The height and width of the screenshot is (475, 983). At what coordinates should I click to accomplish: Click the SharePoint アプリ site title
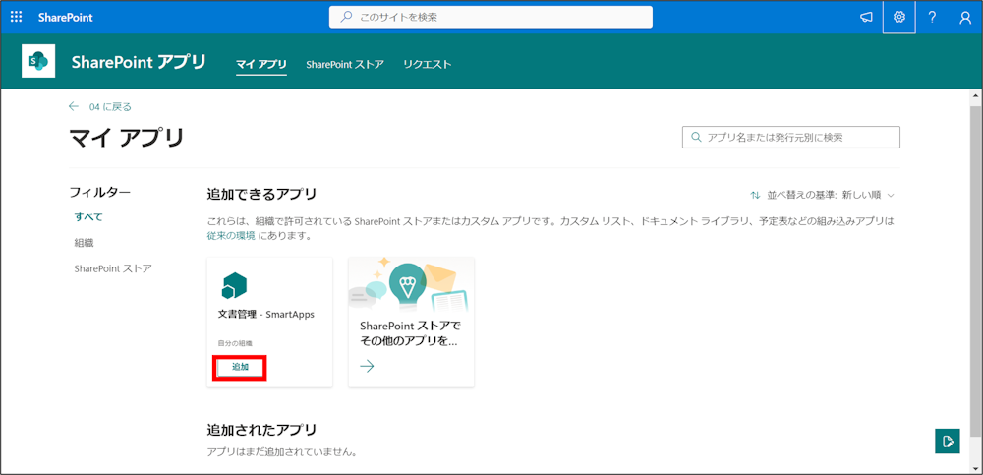(x=139, y=62)
